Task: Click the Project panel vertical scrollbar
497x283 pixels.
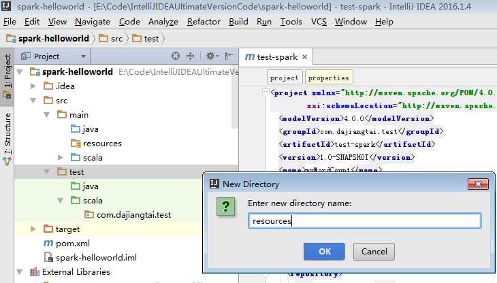Action: pos(235,96)
